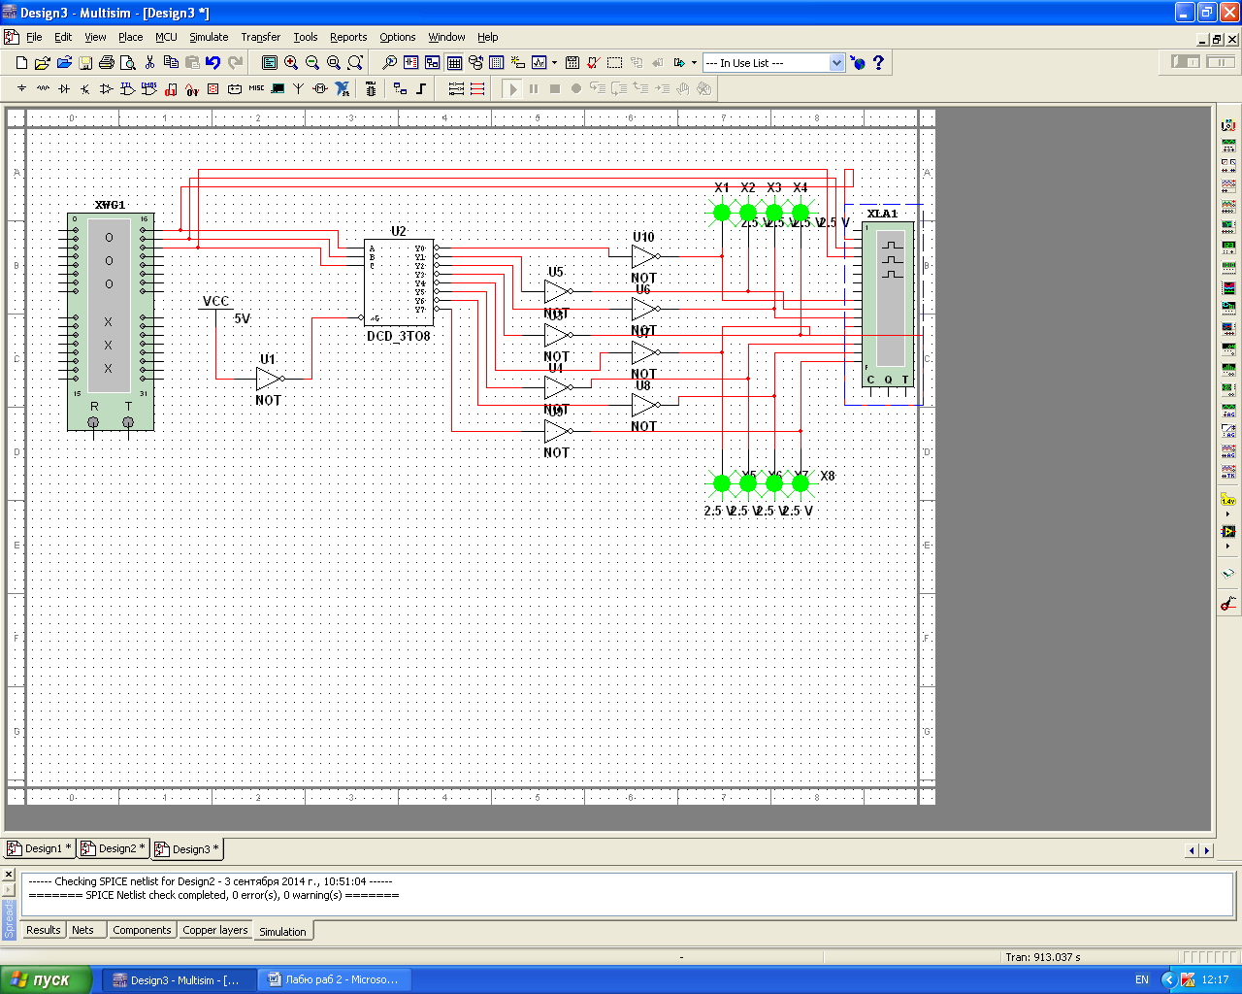Open the Components spreadsheet tab
The height and width of the screenshot is (994, 1242).
click(x=142, y=930)
